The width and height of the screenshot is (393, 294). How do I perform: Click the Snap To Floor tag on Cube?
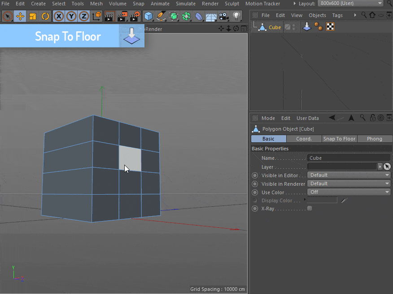(306, 27)
